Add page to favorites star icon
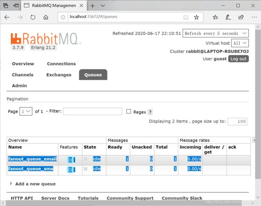261x206 pixels. (196, 17)
